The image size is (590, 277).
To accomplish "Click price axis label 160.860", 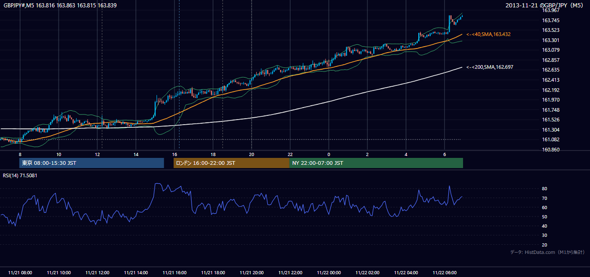I will coord(551,150).
